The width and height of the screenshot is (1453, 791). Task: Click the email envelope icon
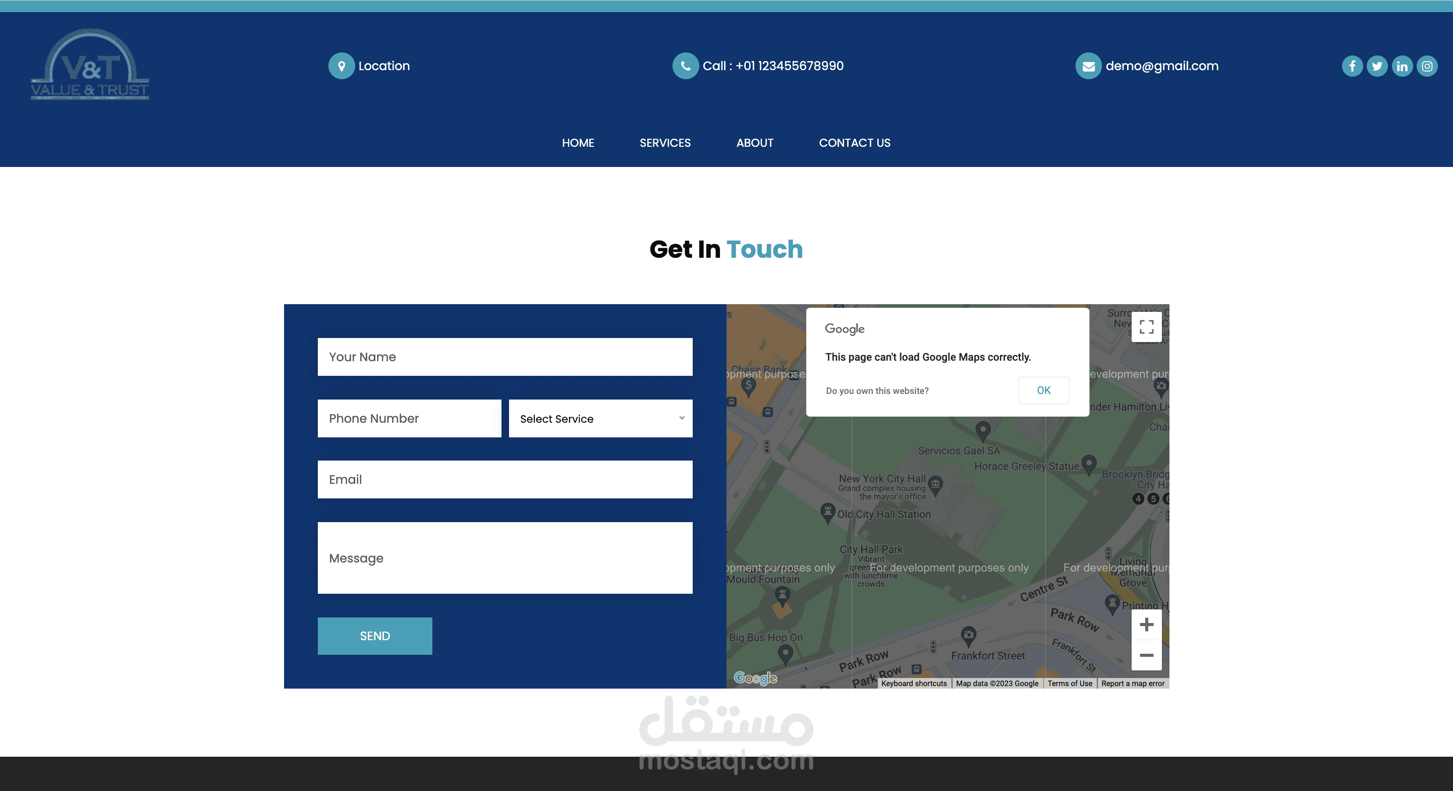1088,66
